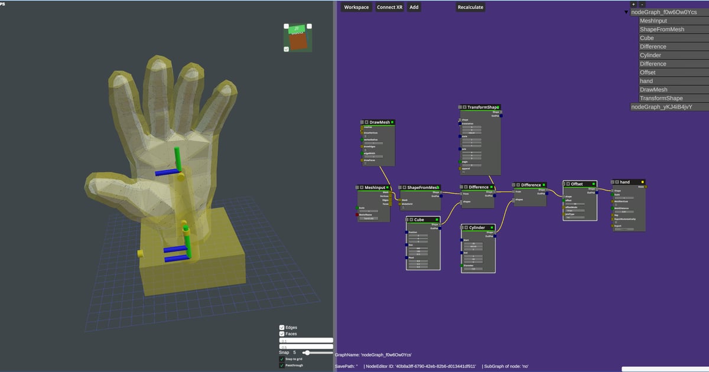Open the joinType dropdown in Offset node

click(x=575, y=217)
